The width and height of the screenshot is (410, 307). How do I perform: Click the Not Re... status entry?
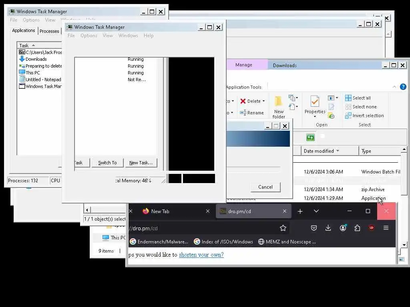137,80
